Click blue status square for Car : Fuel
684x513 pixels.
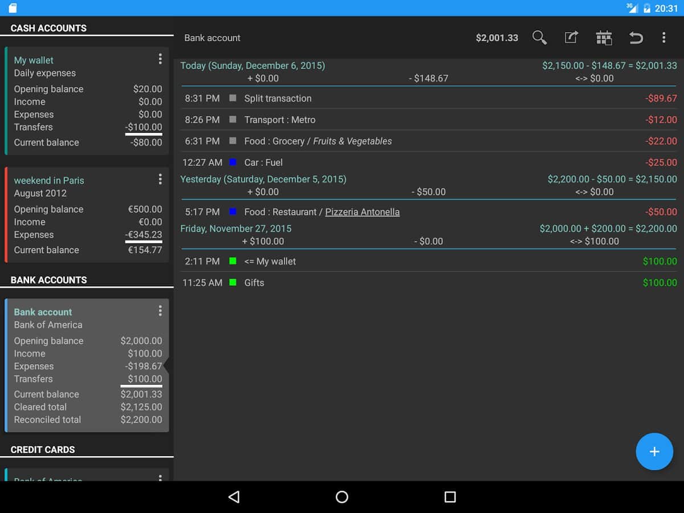coord(233,162)
